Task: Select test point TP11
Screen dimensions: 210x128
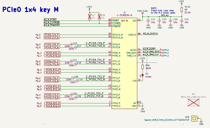Action: pyautogui.click(x=163, y=53)
